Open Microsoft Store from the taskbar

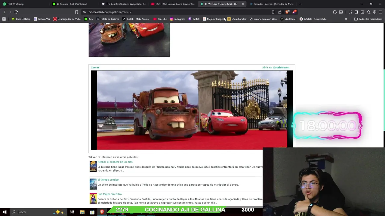[92, 212]
